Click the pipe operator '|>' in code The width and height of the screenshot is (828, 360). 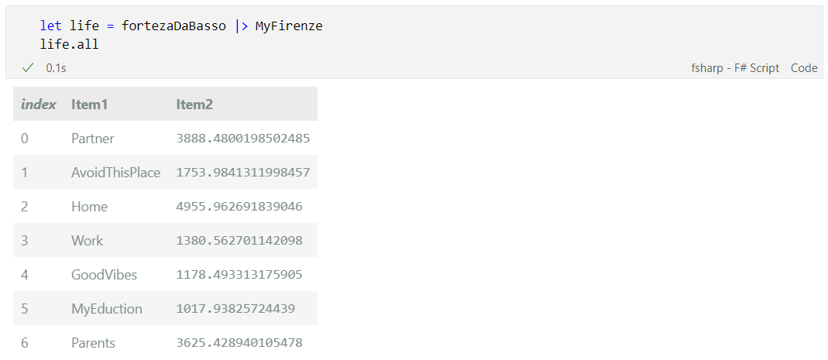(242, 26)
